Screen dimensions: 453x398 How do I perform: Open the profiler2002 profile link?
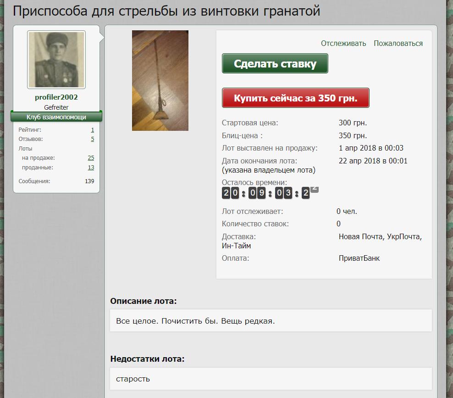tap(56, 97)
